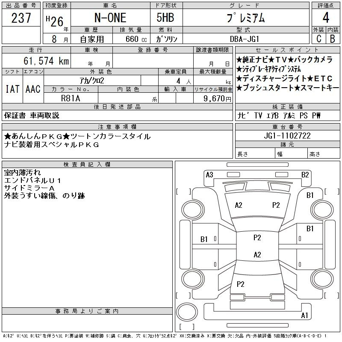Click the "A1" damage mark on the diagram
The width and height of the screenshot is (342, 342).
tap(304, 315)
